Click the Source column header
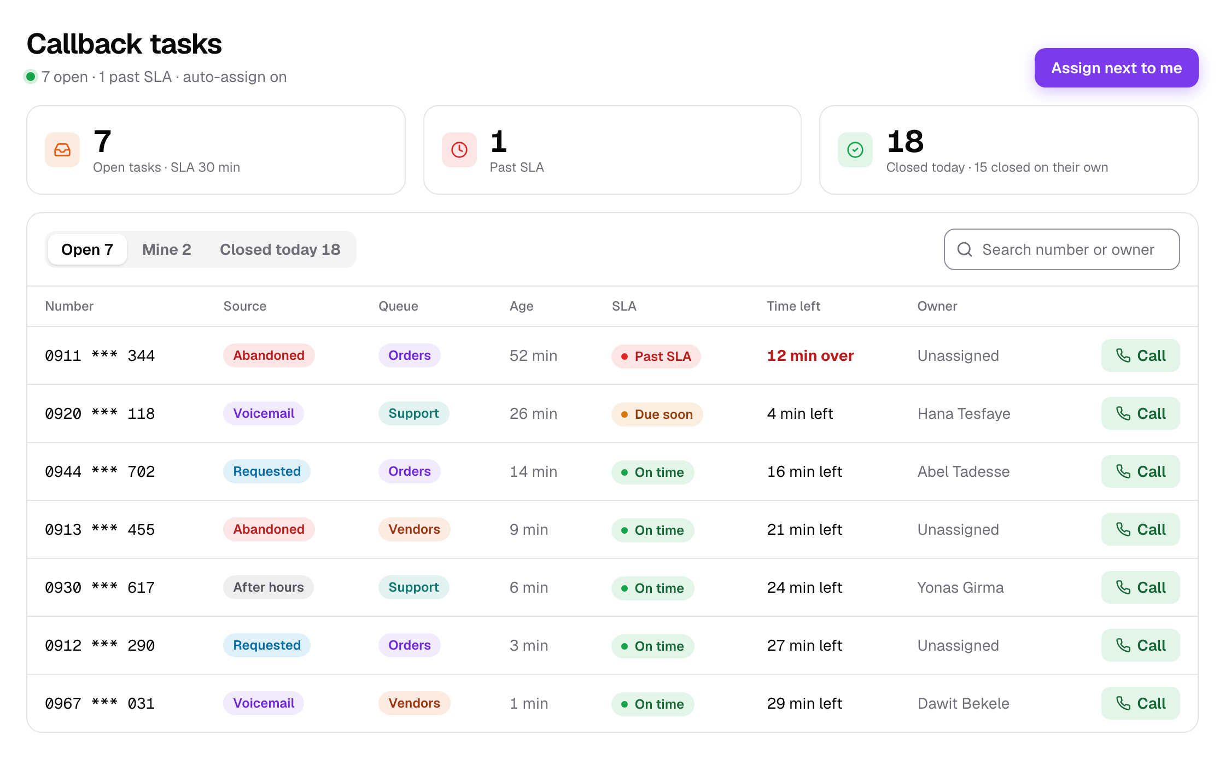The height and width of the screenshot is (759, 1225). [244, 306]
